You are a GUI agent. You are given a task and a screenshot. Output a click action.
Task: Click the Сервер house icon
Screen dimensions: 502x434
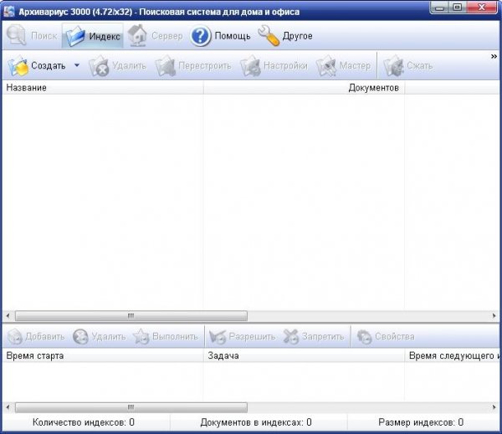coord(137,35)
